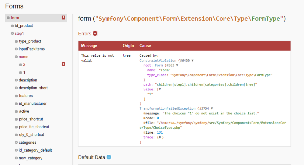Image resolution: width=304 pixels, height=165 pixels.
Task: Collapse the name tree node
Action: pyautogui.click(x=16, y=57)
